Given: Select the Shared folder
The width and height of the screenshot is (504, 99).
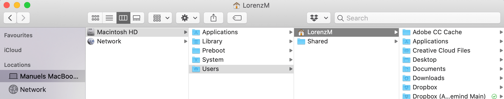Looking at the screenshot, I should (x=346, y=41).
